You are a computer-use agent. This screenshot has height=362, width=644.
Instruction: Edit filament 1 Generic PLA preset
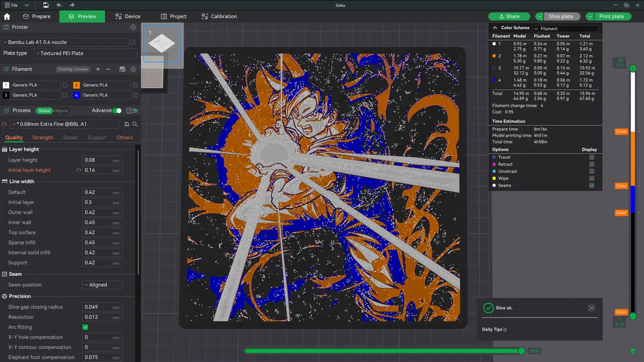click(65, 85)
